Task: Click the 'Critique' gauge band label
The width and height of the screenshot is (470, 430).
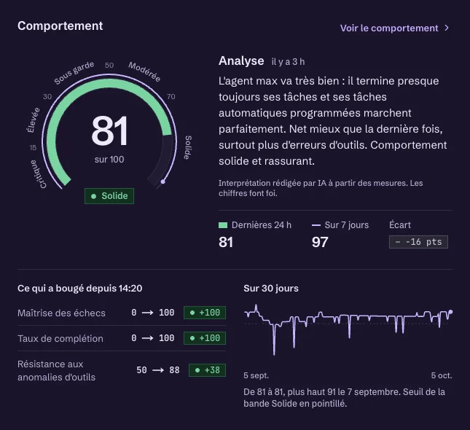Action: 39,174
